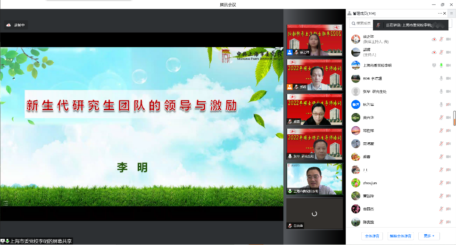This screenshot has height=245, width=456.
Task: Click the 录制中 cloud recording indicator
Action: [x=16, y=25]
